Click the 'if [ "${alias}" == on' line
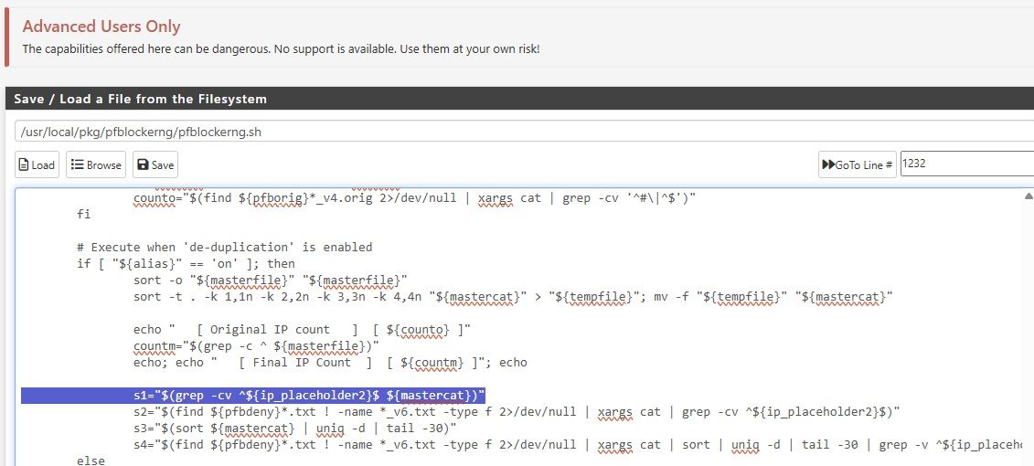 coord(187,263)
